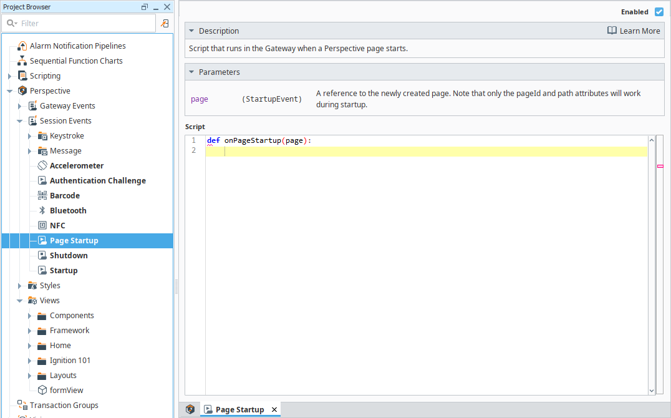Click the 'page' parameter name

pyautogui.click(x=200, y=99)
